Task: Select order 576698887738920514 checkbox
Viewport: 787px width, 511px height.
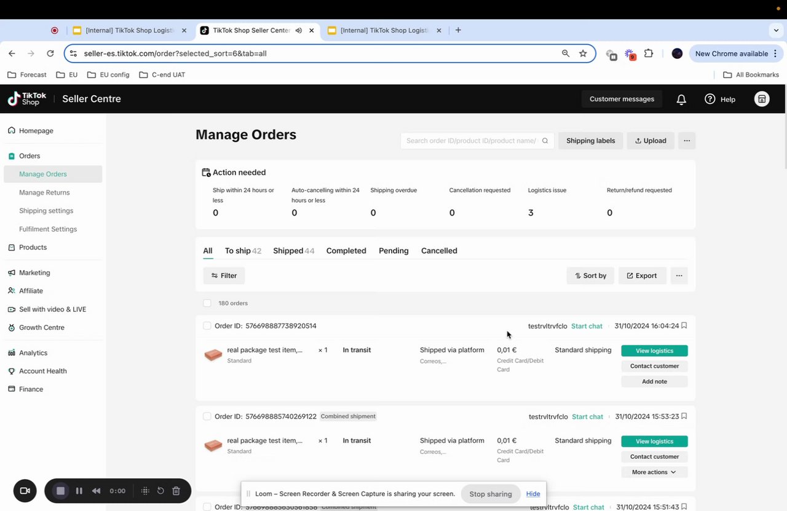Action: click(207, 326)
